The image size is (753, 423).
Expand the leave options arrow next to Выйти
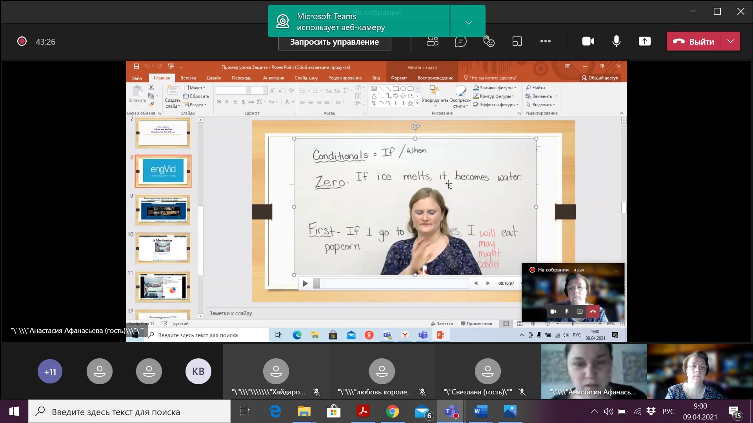coord(730,42)
